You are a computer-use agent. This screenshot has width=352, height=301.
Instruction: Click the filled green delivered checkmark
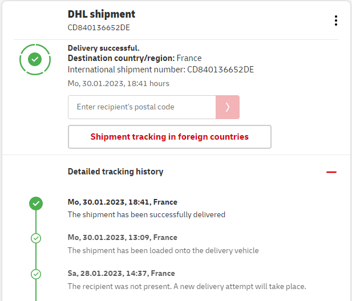pyautogui.click(x=36, y=203)
